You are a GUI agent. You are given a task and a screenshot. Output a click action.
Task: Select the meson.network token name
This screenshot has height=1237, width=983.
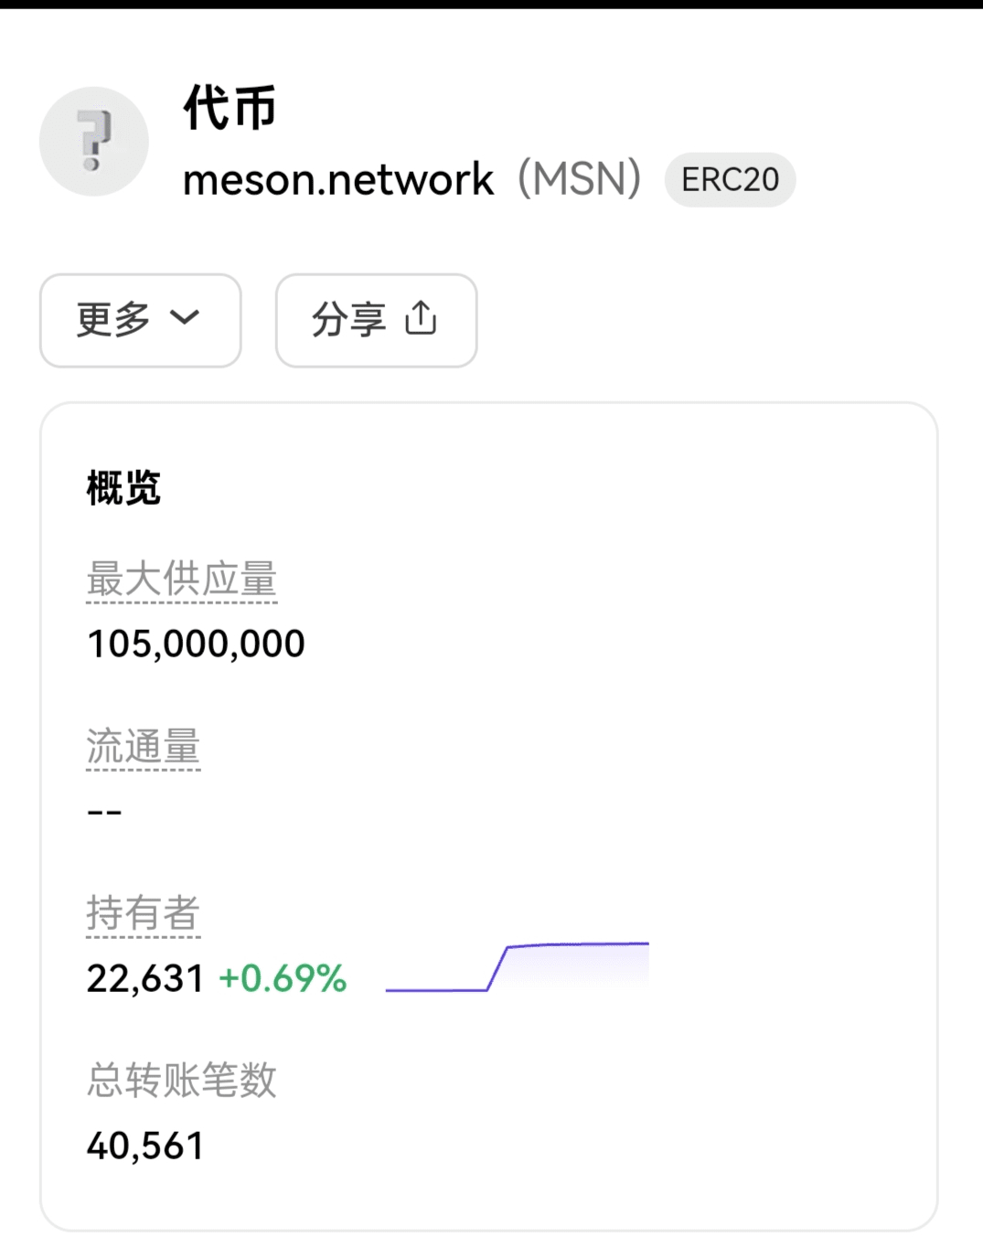(x=338, y=180)
